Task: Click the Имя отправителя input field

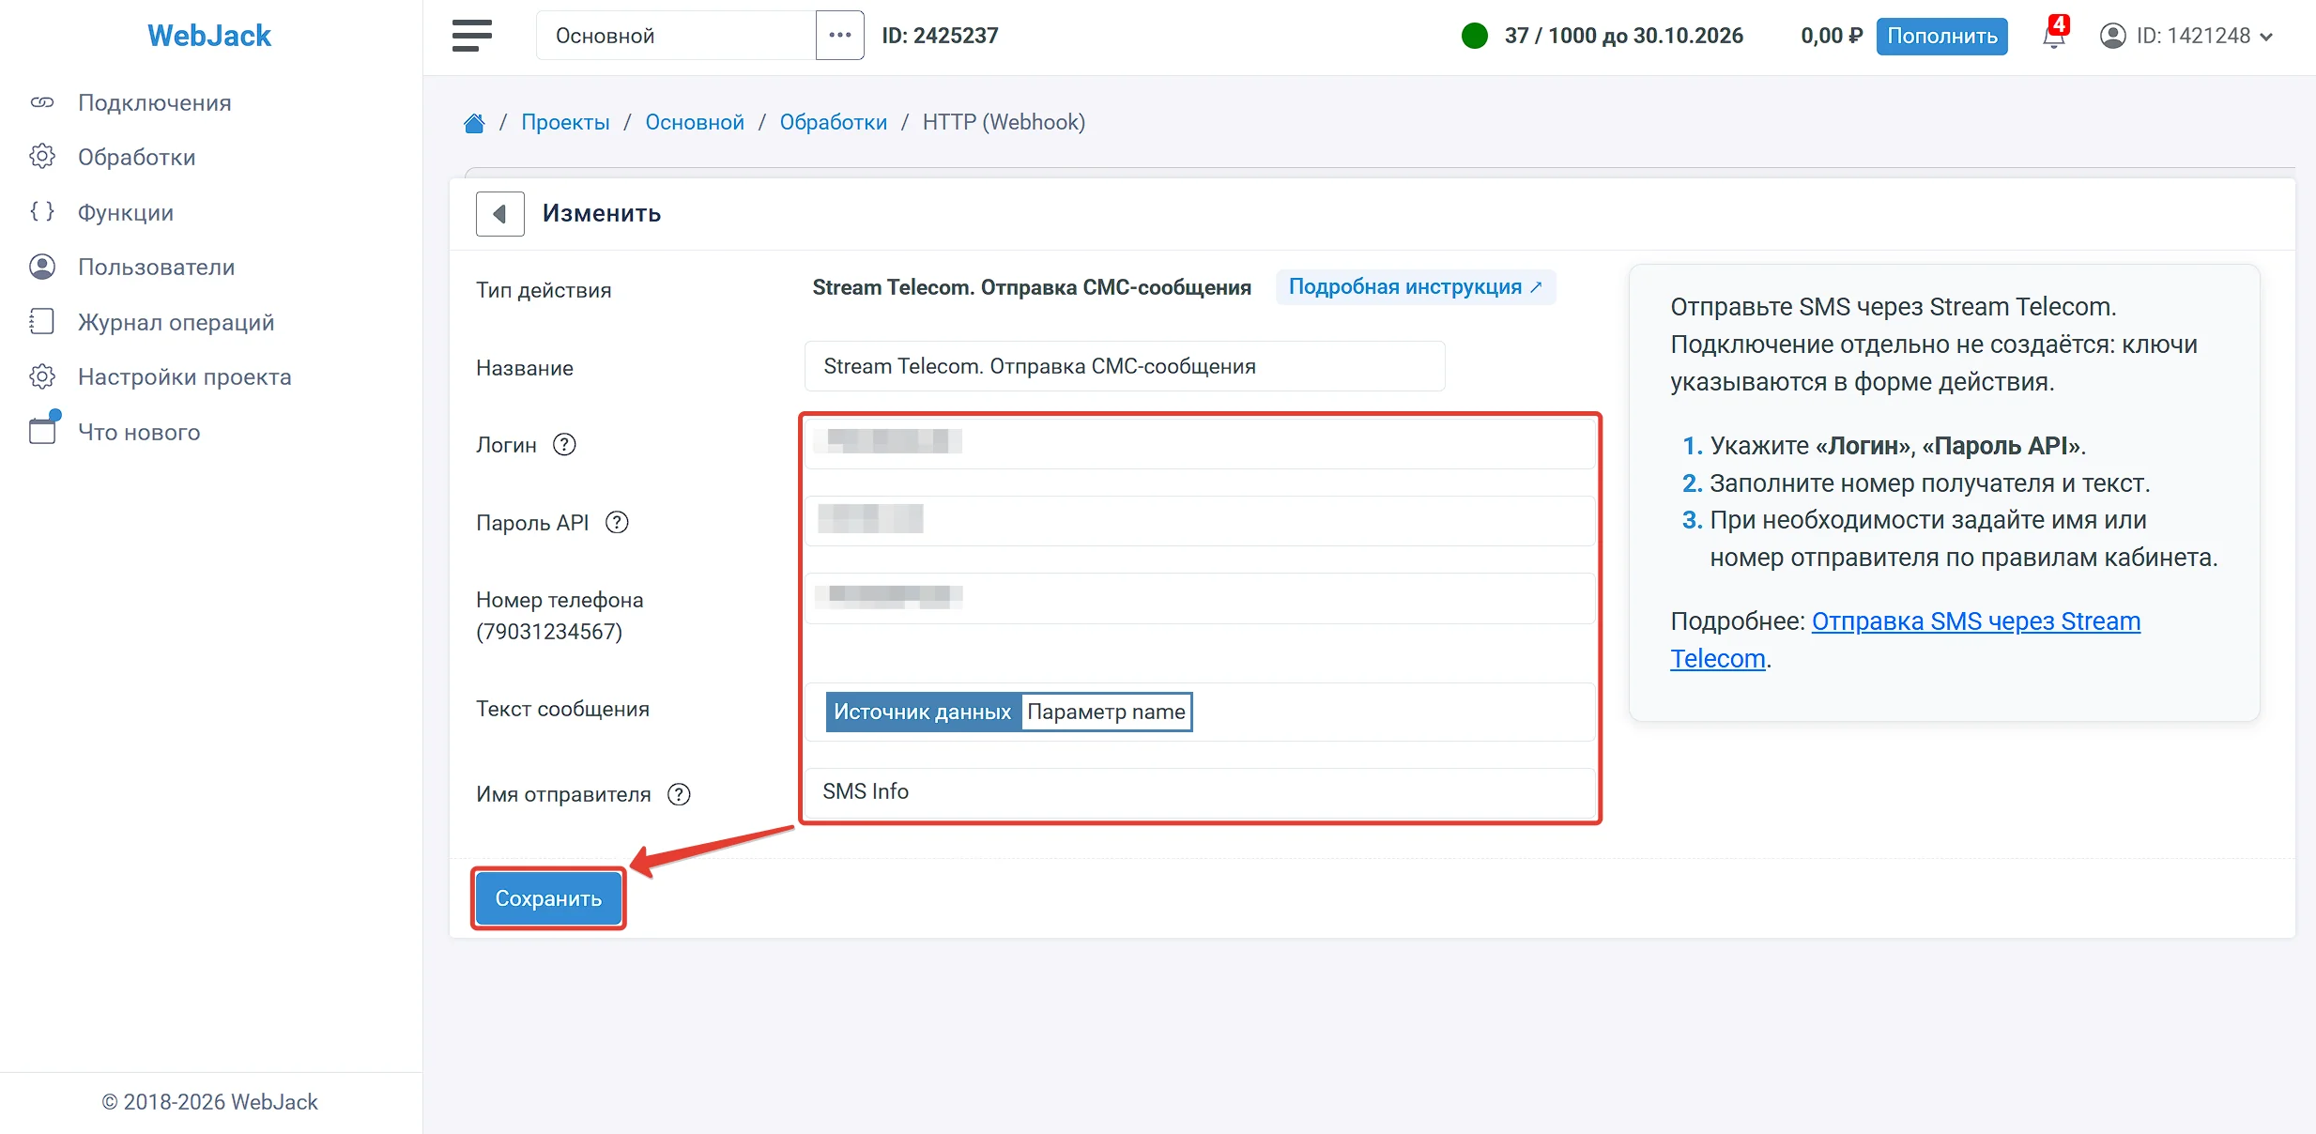Action: [x=1200, y=792]
